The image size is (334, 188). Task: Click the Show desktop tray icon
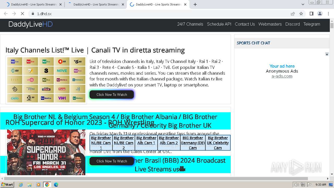pyautogui.click(x=331, y=185)
